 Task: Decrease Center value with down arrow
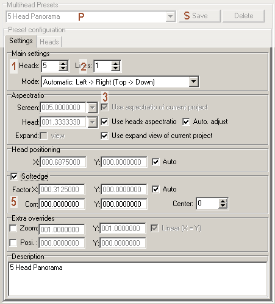click(x=223, y=206)
